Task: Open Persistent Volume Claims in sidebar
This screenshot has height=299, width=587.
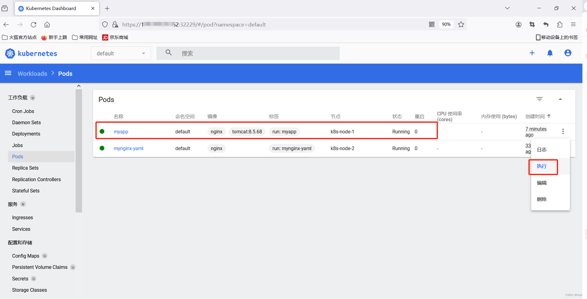Action: (x=40, y=267)
